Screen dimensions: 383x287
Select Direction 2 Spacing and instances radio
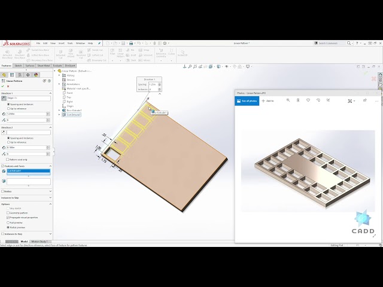(x=8, y=138)
